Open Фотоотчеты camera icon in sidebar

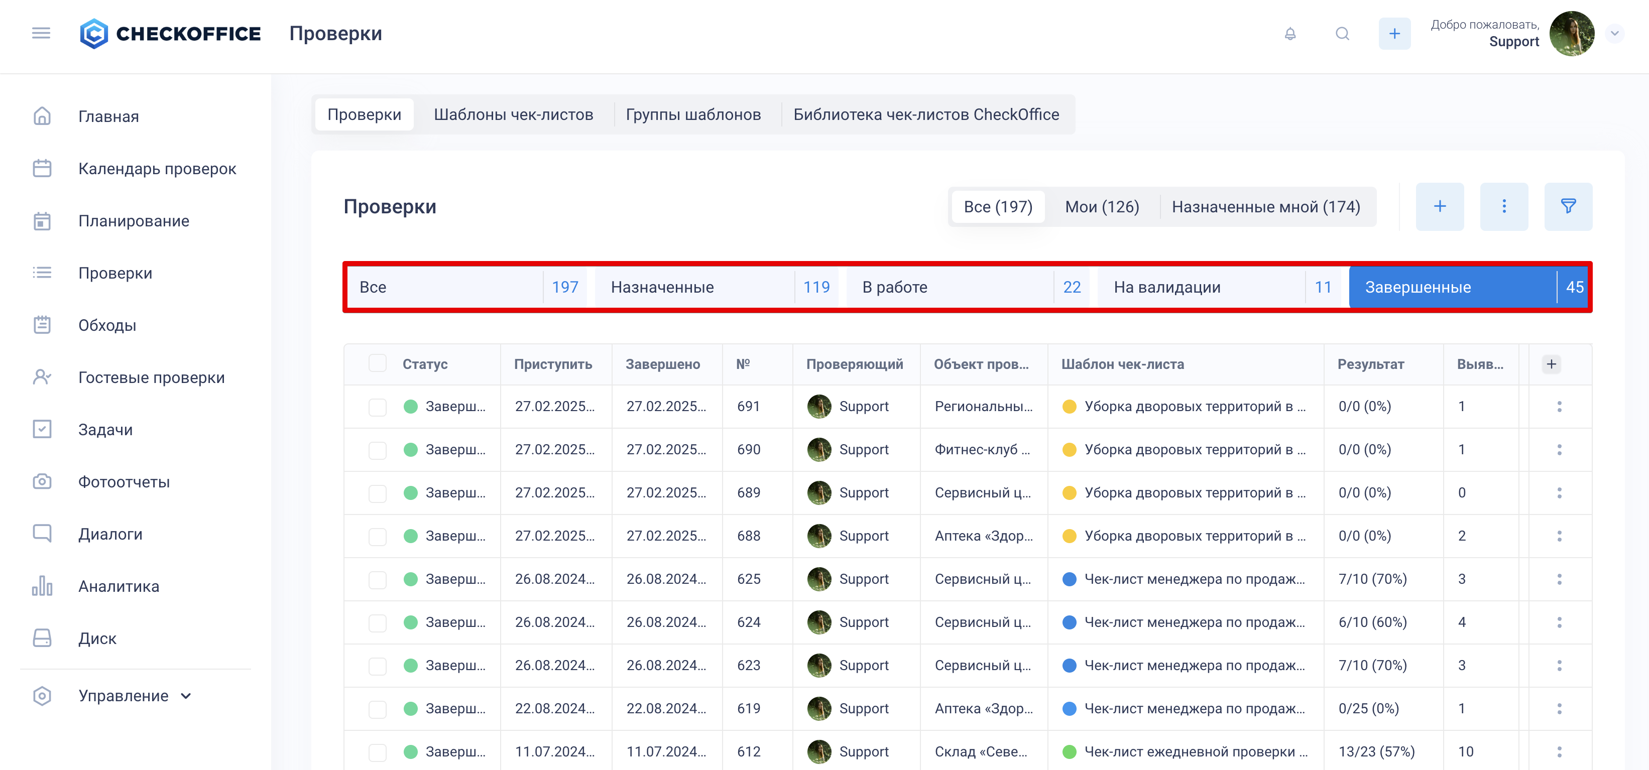pyautogui.click(x=42, y=481)
